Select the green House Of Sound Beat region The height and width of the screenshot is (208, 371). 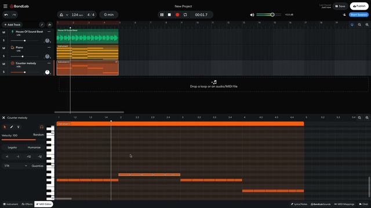(88, 36)
